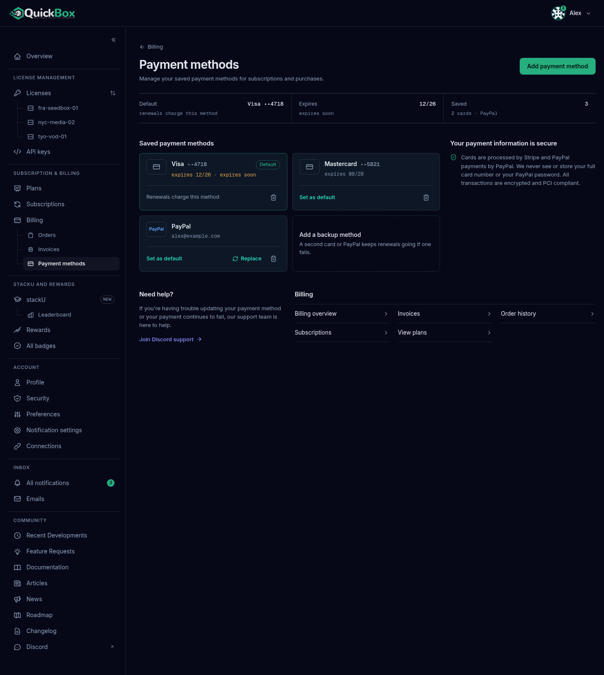Click Add payment method button
The image size is (604, 675).
tap(557, 66)
